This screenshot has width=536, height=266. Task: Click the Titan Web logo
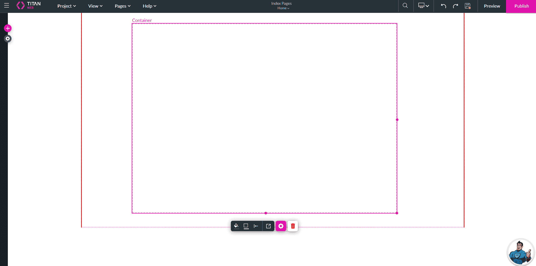(x=29, y=6)
